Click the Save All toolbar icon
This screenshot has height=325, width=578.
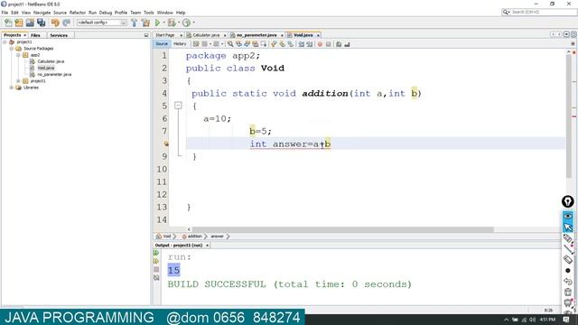point(41,23)
